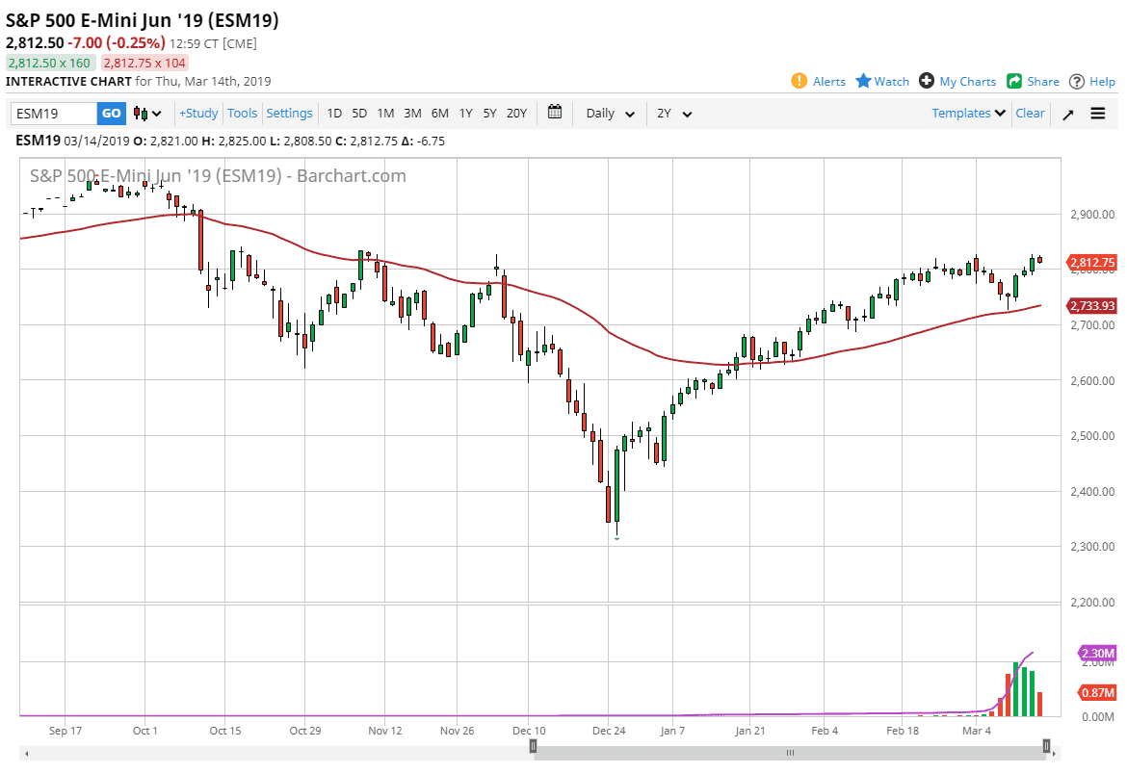Open the chart type chevron next to candlestick icon

157,113
